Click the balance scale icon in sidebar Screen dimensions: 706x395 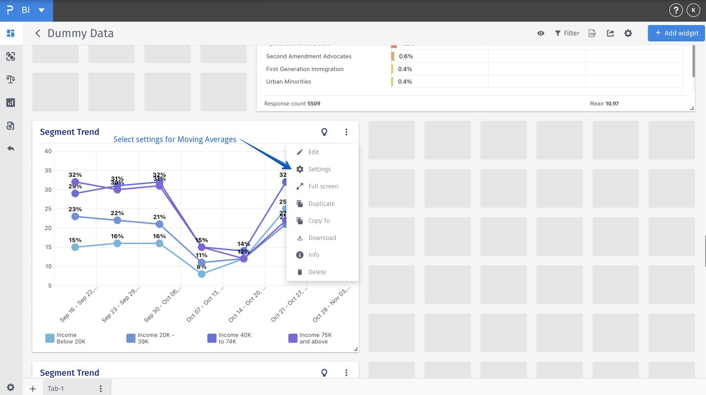pos(11,79)
